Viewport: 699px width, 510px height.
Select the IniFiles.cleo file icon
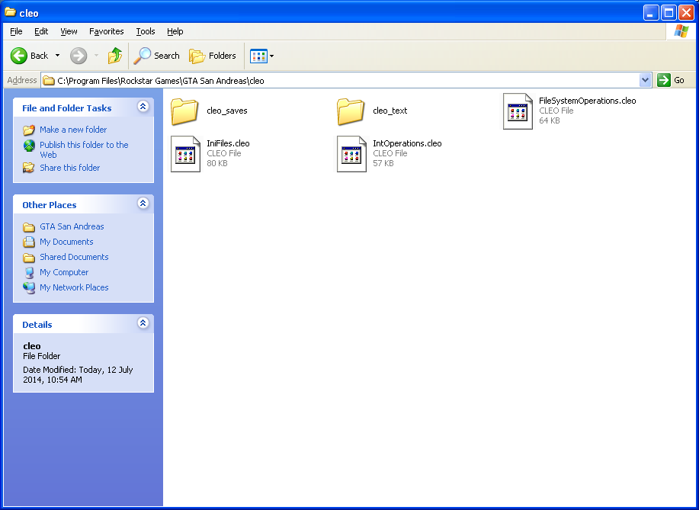(x=185, y=154)
